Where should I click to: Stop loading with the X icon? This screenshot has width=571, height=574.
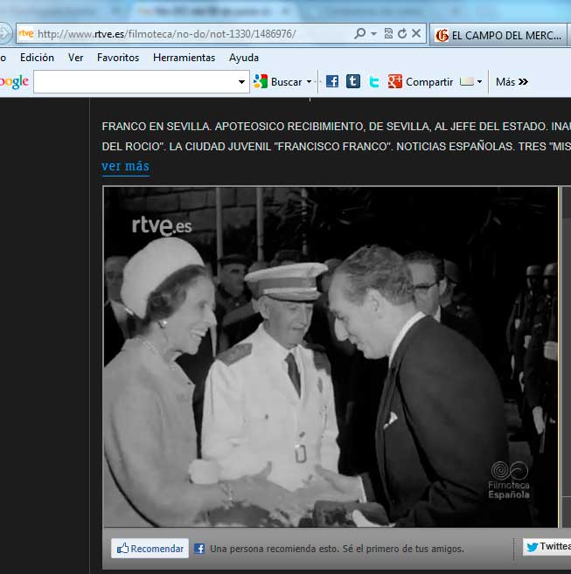point(416,34)
